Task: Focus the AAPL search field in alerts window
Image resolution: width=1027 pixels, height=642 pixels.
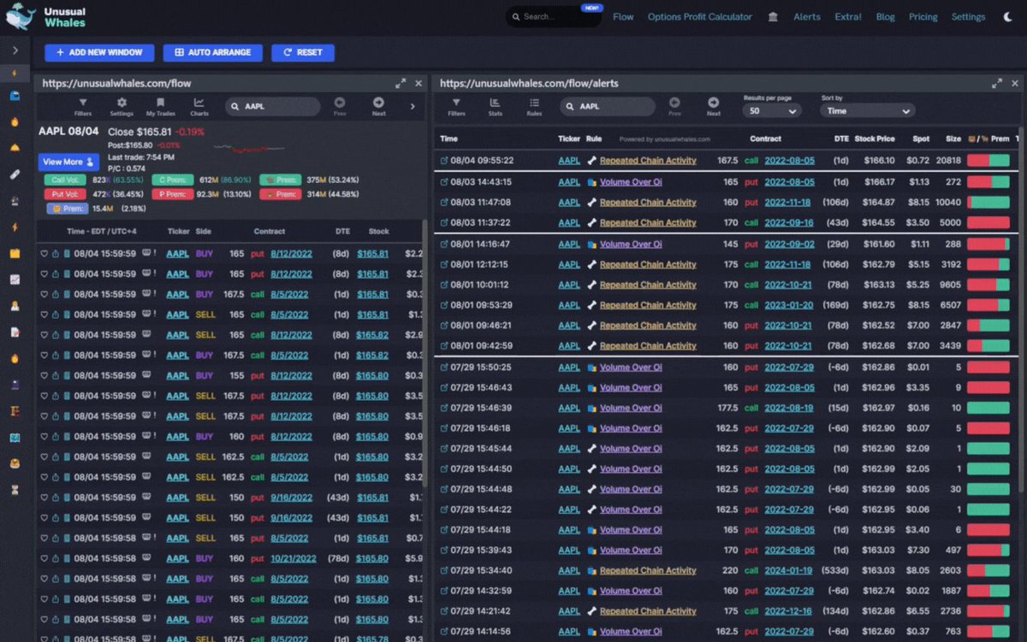Action: point(608,107)
